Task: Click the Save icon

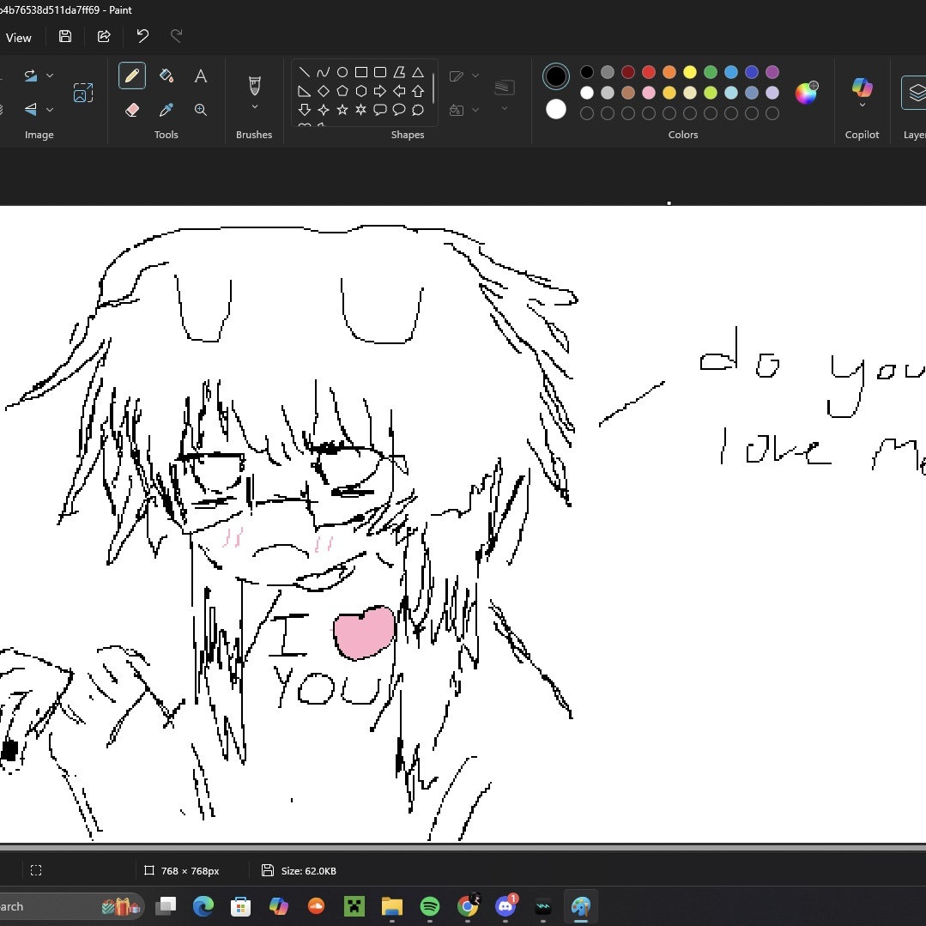Action: coord(65,36)
